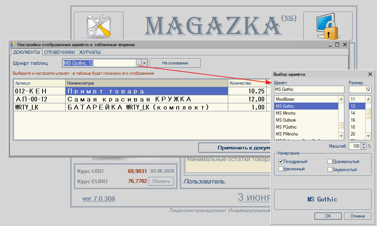Screen dimensions: 377x226
Task: Confirm font selection with OK
Action: (328, 216)
